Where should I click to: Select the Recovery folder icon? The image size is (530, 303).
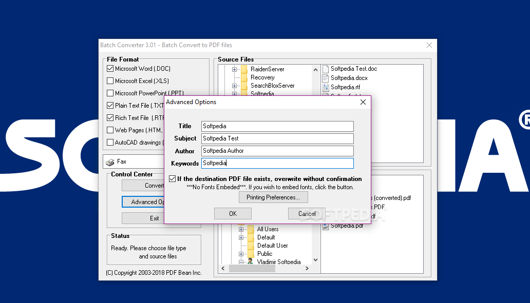click(244, 77)
